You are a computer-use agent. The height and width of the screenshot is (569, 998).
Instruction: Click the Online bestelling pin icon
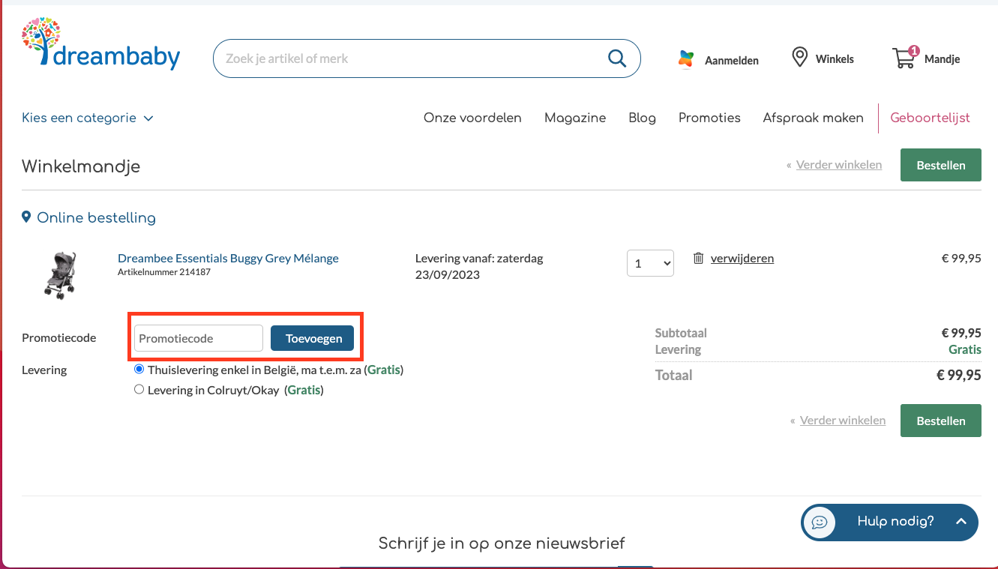[27, 217]
